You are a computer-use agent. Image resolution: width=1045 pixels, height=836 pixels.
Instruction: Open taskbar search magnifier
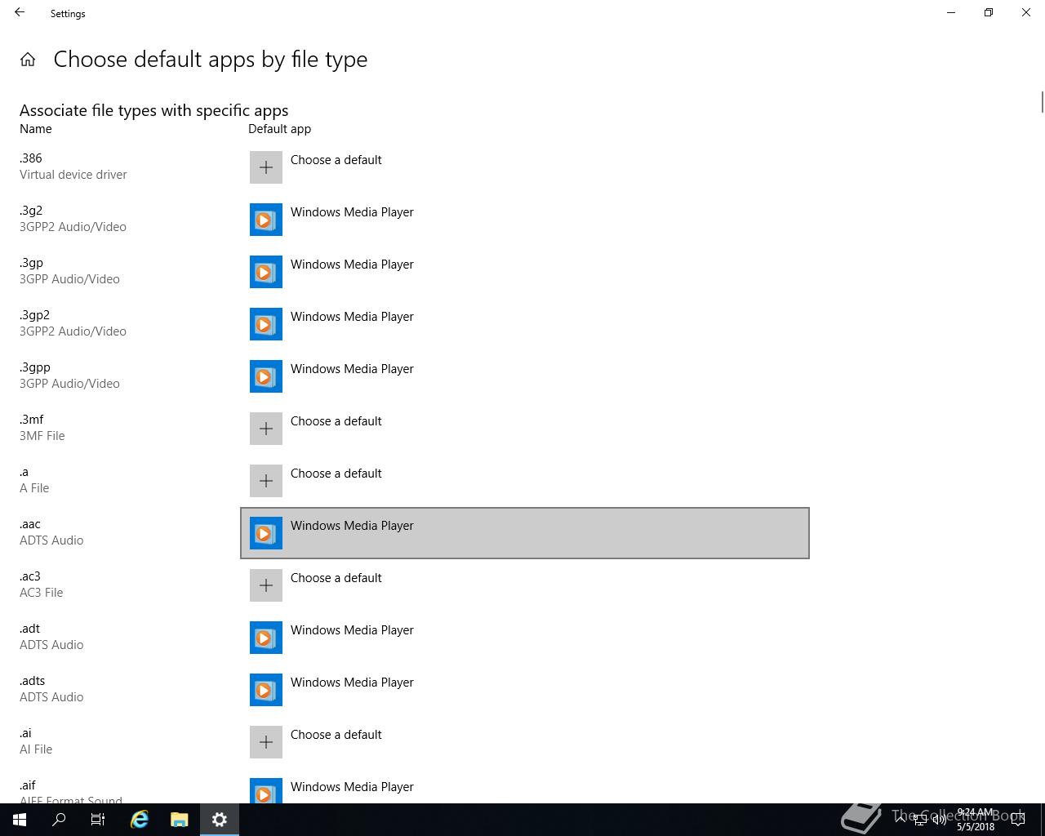pyautogui.click(x=59, y=820)
